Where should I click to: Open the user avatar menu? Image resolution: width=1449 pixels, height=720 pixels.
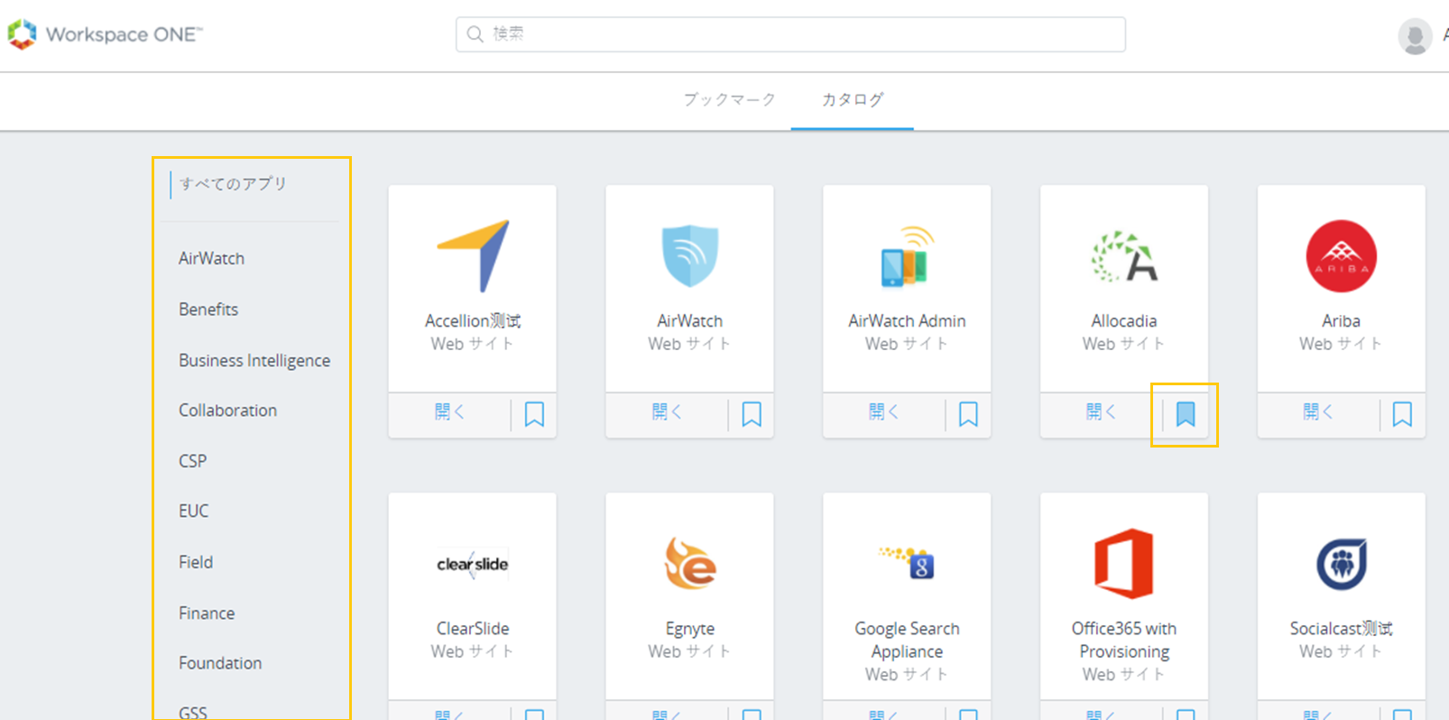click(1414, 36)
